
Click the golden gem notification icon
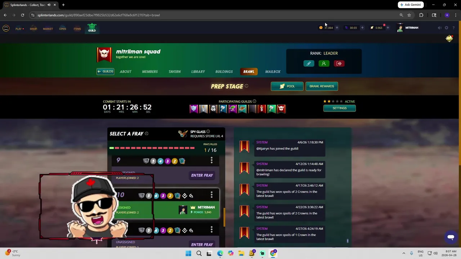click(449, 38)
